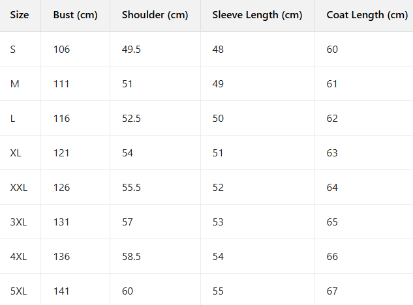Click bust value 141 in 5XL row
Screen dimensions: 413x305
pos(61,291)
